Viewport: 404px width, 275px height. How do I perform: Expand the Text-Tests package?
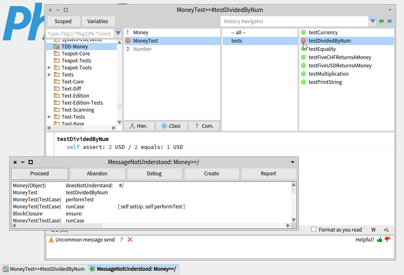point(49,117)
